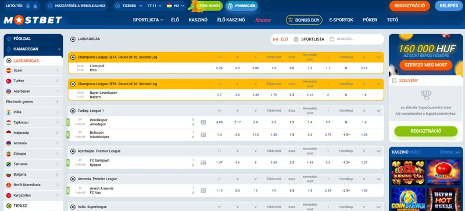The width and height of the screenshot is (465, 211).
Task: Click the BONUS BUY button
Action: [x=304, y=20]
